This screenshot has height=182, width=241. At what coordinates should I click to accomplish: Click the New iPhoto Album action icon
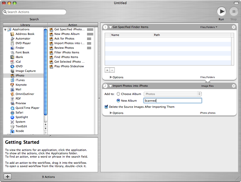coord(51,34)
